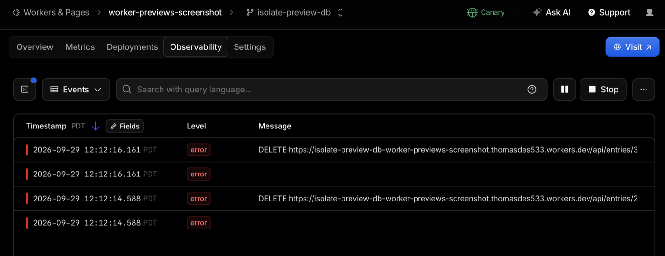The image size is (665, 256).
Task: Open the worker-previews-screenshot breadcrumb
Action: click(x=165, y=12)
